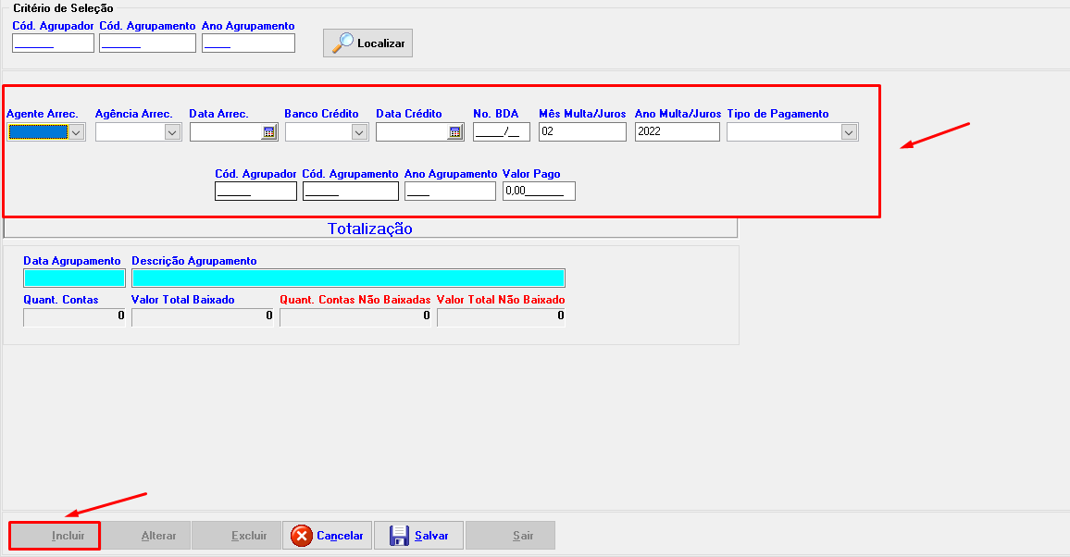Image resolution: width=1070 pixels, height=557 pixels.
Task: Select the top Cód. Agrupador selection field
Action: coord(53,43)
